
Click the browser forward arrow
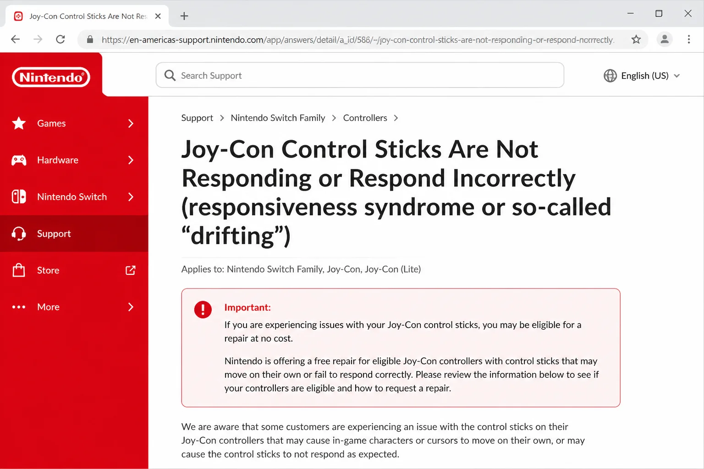[38, 39]
